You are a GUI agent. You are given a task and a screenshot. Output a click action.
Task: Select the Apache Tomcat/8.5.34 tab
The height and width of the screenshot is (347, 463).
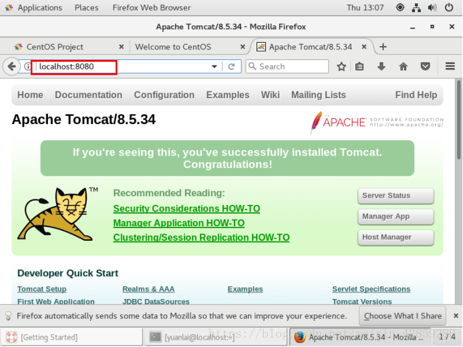coord(312,47)
